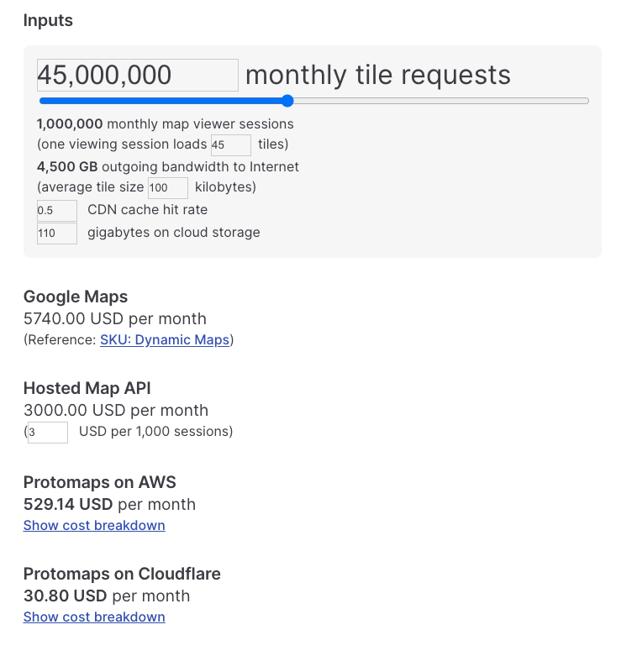The image size is (637, 656).
Task: Show cost breakdown for Protomaps on AWS
Action: 94,526
